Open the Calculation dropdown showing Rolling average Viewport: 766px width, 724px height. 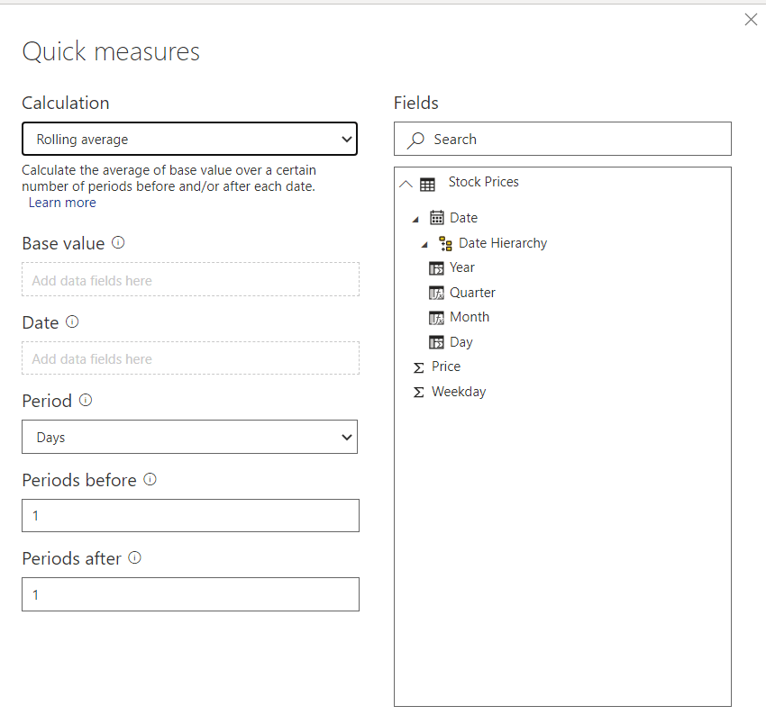pos(189,140)
